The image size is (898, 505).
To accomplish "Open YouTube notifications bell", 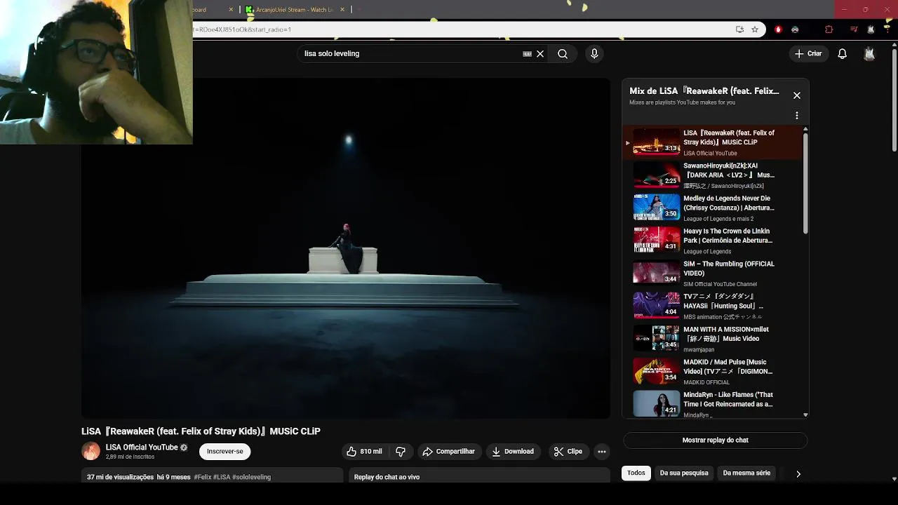I will 843,54.
